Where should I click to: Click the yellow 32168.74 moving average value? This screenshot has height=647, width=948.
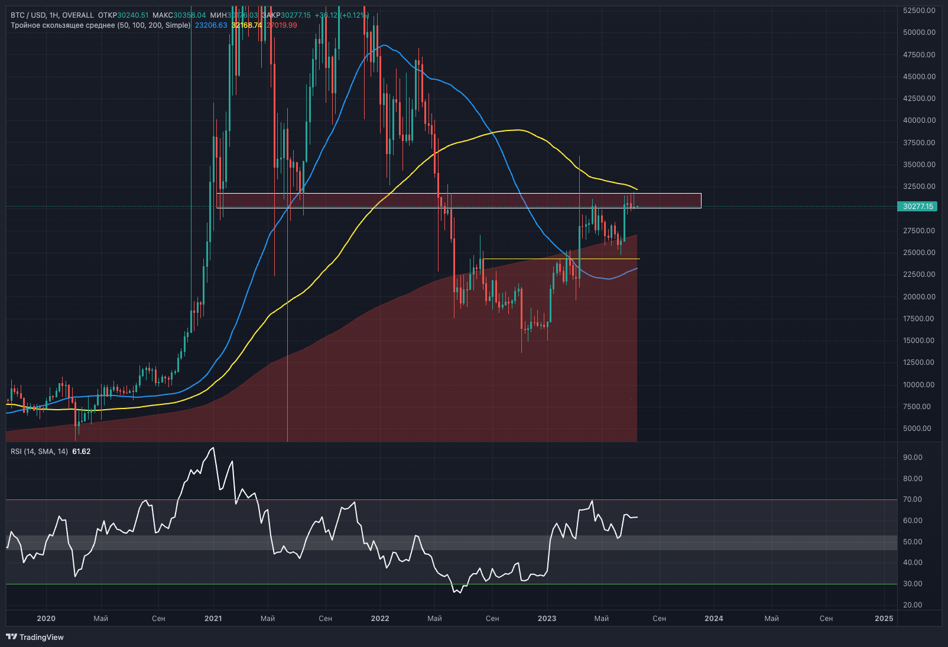(246, 25)
